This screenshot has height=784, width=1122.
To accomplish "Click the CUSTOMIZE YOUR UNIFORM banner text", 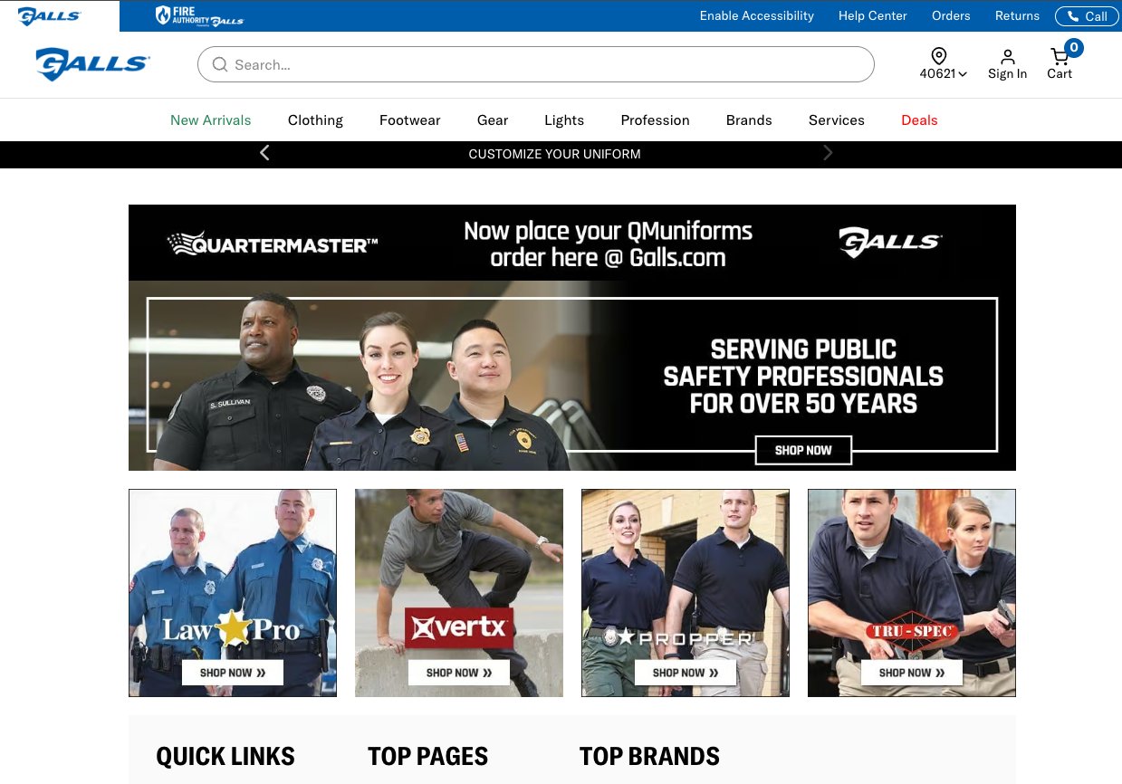I will click(554, 154).
